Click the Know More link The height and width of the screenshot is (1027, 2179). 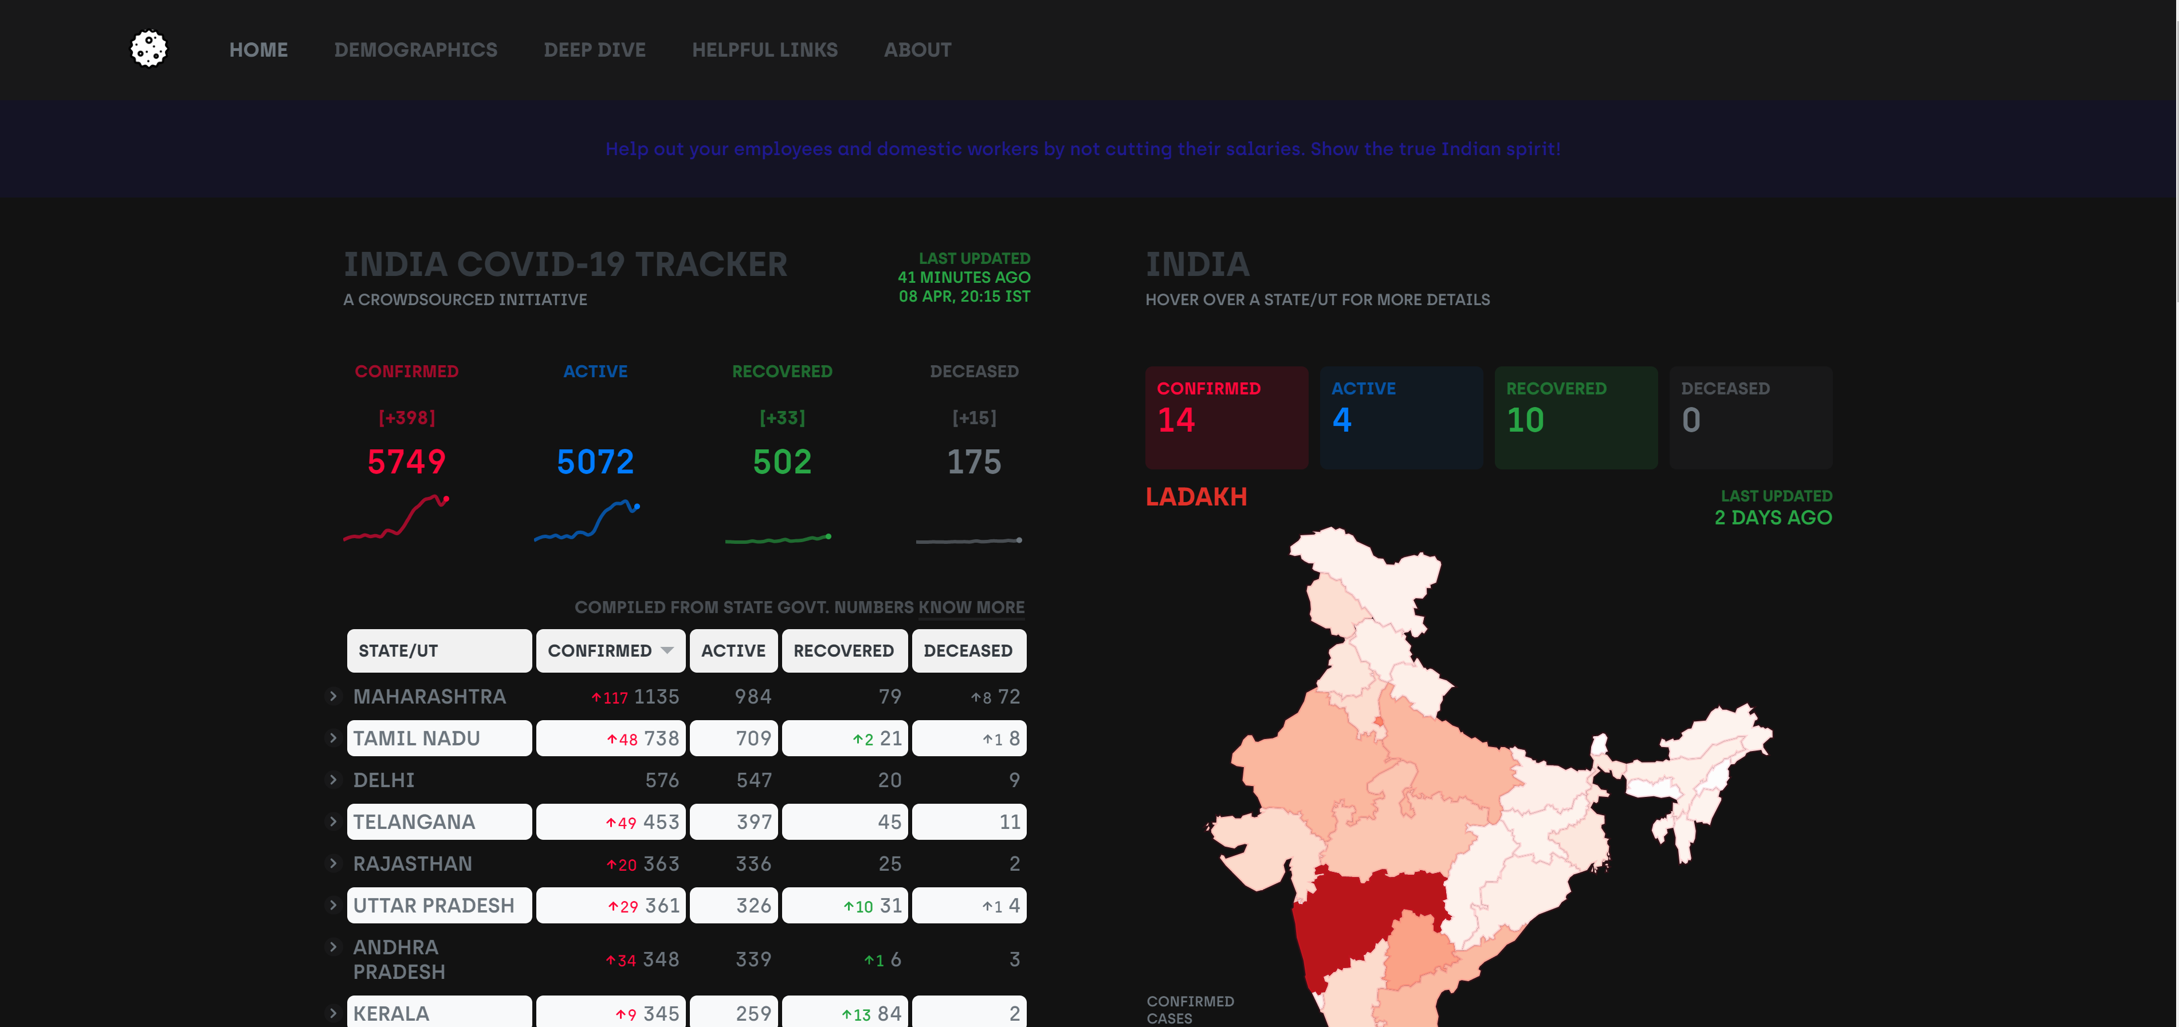(x=971, y=607)
